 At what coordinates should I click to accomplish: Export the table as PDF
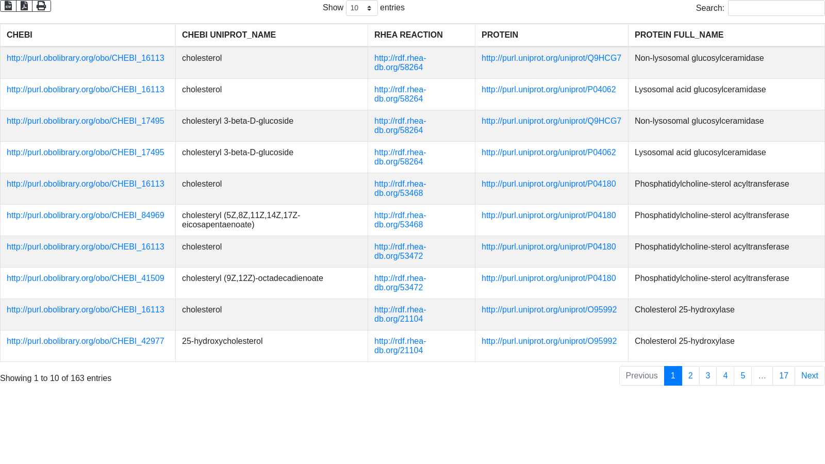point(24,6)
